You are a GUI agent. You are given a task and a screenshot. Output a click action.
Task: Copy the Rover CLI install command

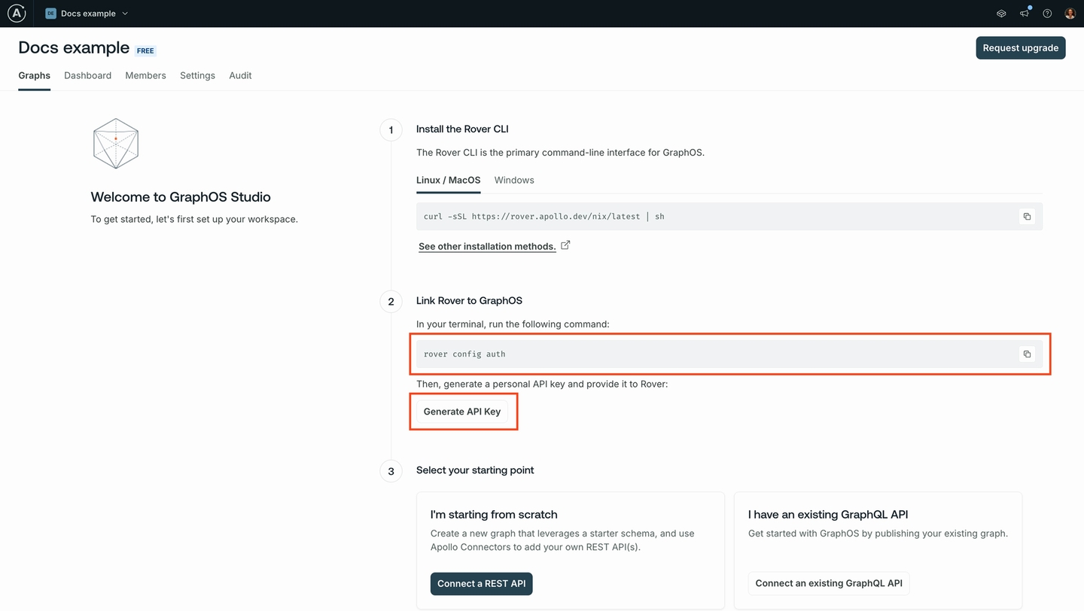coord(1027,216)
